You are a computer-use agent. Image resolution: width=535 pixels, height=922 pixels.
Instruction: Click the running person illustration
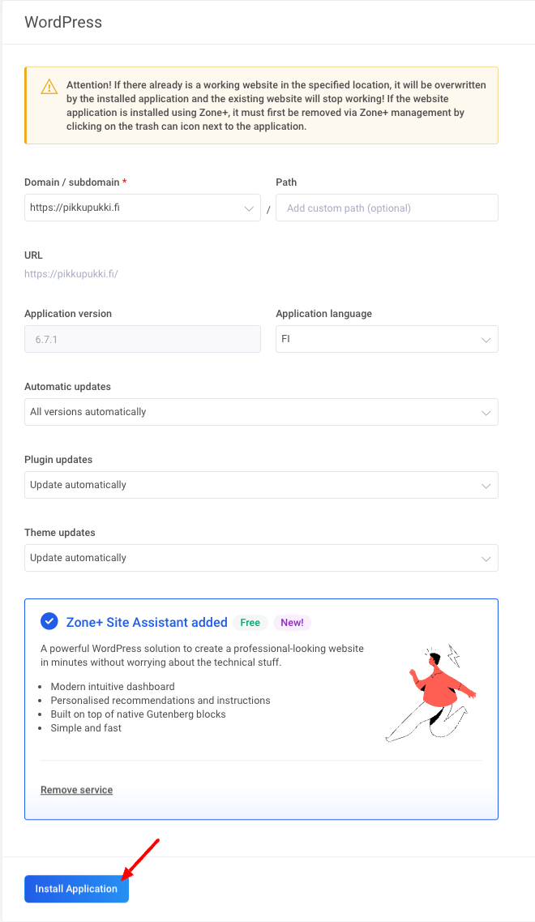pos(431,693)
